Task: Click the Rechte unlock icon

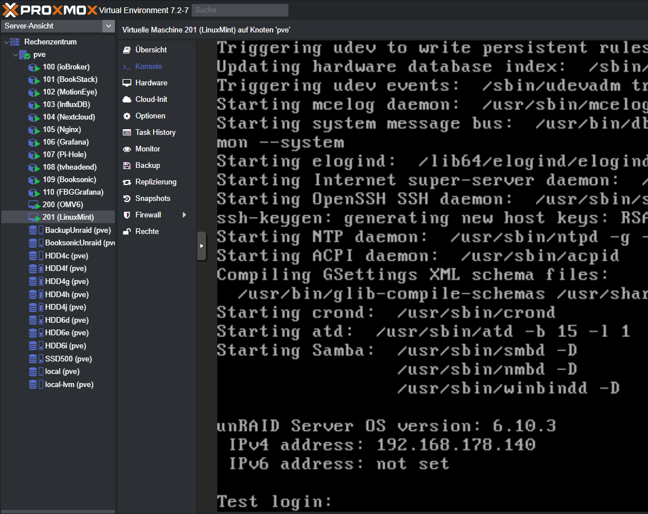Action: [x=127, y=232]
